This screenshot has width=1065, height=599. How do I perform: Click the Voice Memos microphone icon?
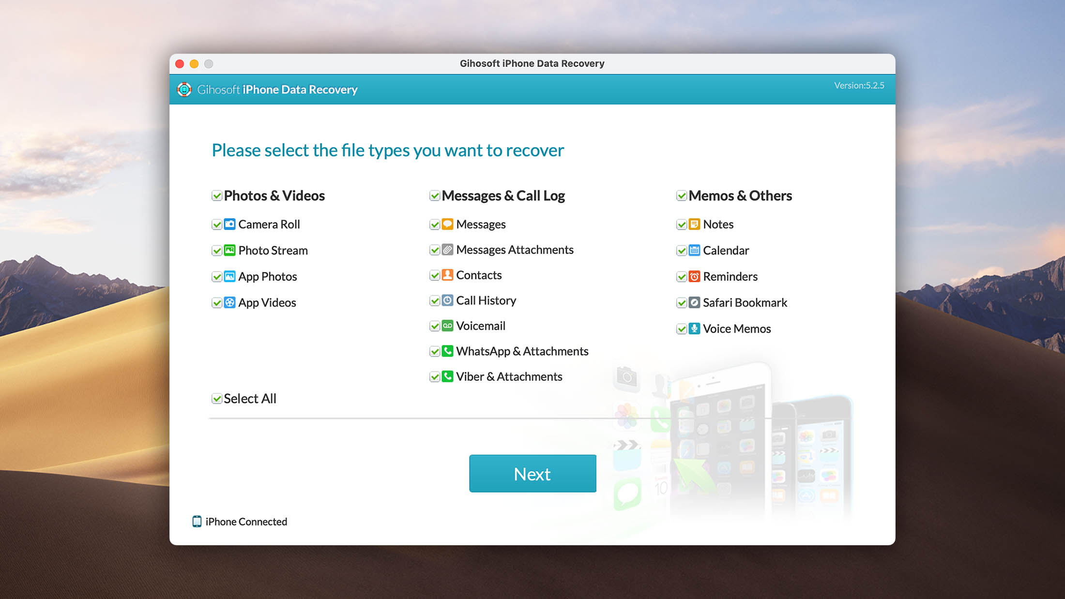(x=694, y=329)
